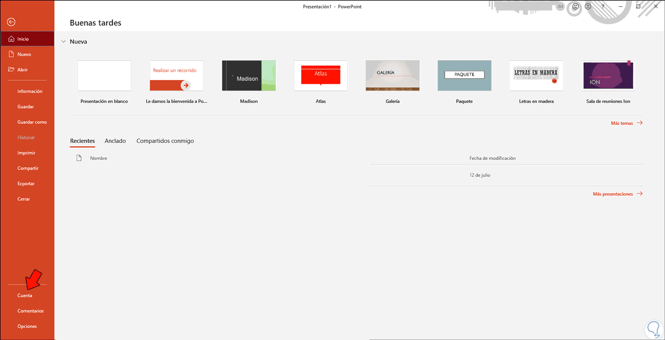The width and height of the screenshot is (665, 340).
Task: Choose Guardar in the sidebar
Action: coord(26,107)
